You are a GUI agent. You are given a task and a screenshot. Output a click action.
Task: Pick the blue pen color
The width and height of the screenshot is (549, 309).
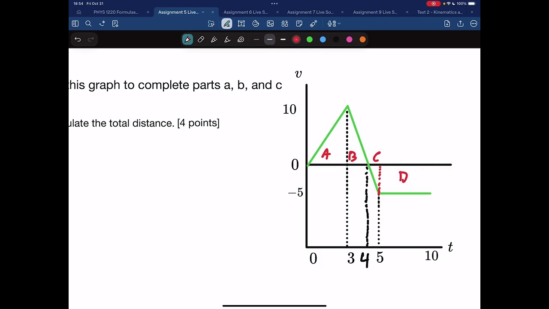(323, 39)
